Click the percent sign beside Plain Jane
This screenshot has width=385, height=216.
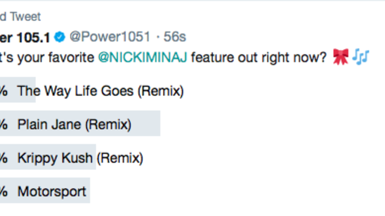3,124
